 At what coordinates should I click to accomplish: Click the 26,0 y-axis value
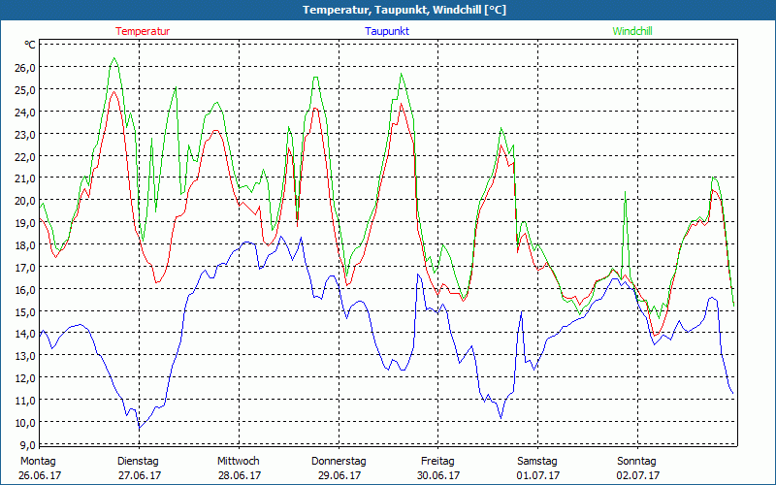point(24,67)
